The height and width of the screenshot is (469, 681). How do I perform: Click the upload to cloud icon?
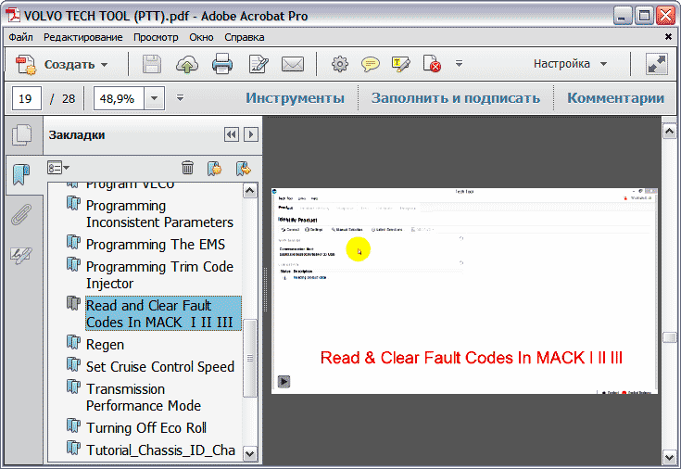[187, 65]
